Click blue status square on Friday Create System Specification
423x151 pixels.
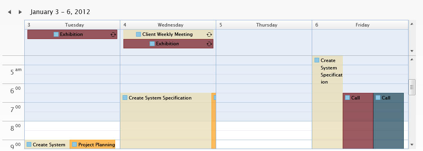[317, 60]
